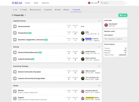Open General Community Discussion forum
The image size is (139, 102).
(x=29, y=72)
